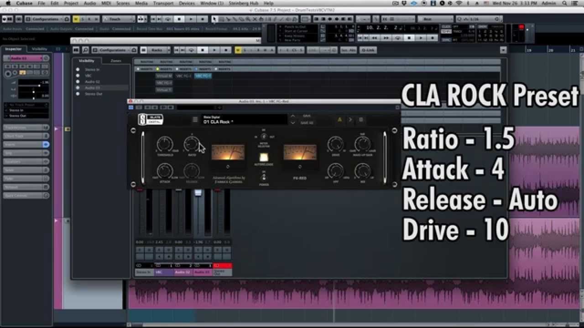Toggle yellow M mute-all in main toolbar
Screen dimensions: 584x328
76,19
